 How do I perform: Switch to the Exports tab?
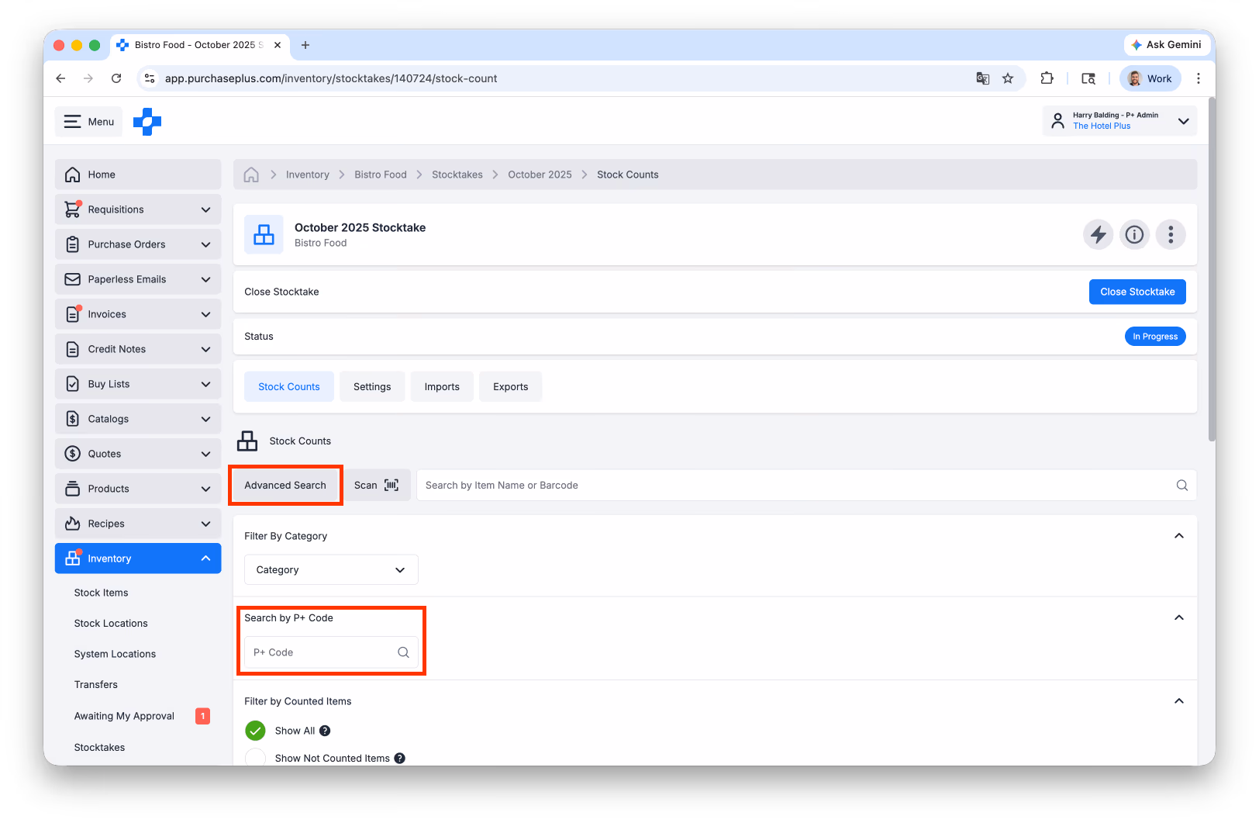point(510,387)
